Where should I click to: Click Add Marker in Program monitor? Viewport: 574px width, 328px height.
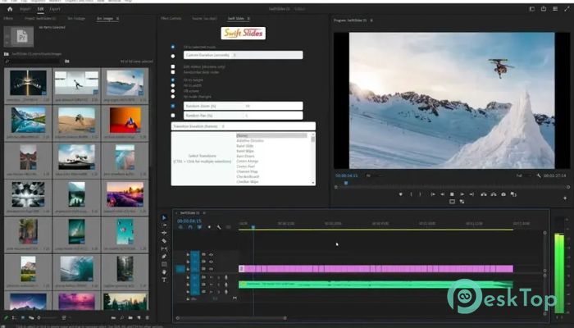coord(400,194)
